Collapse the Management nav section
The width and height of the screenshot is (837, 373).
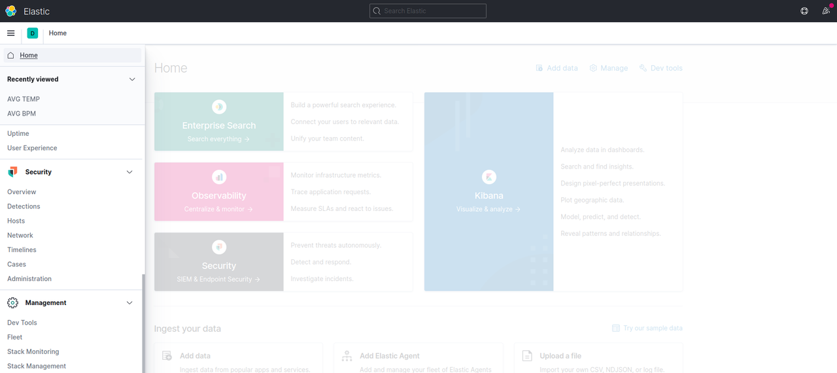(x=129, y=302)
